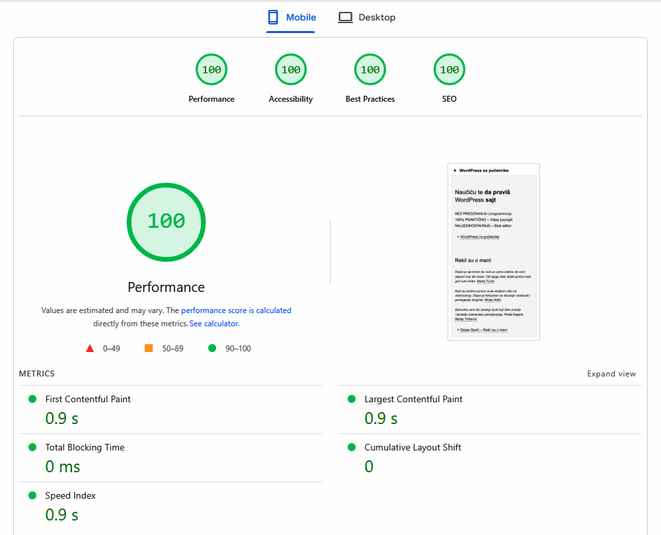Click the Cumulative Layout Shift metric

[412, 448]
